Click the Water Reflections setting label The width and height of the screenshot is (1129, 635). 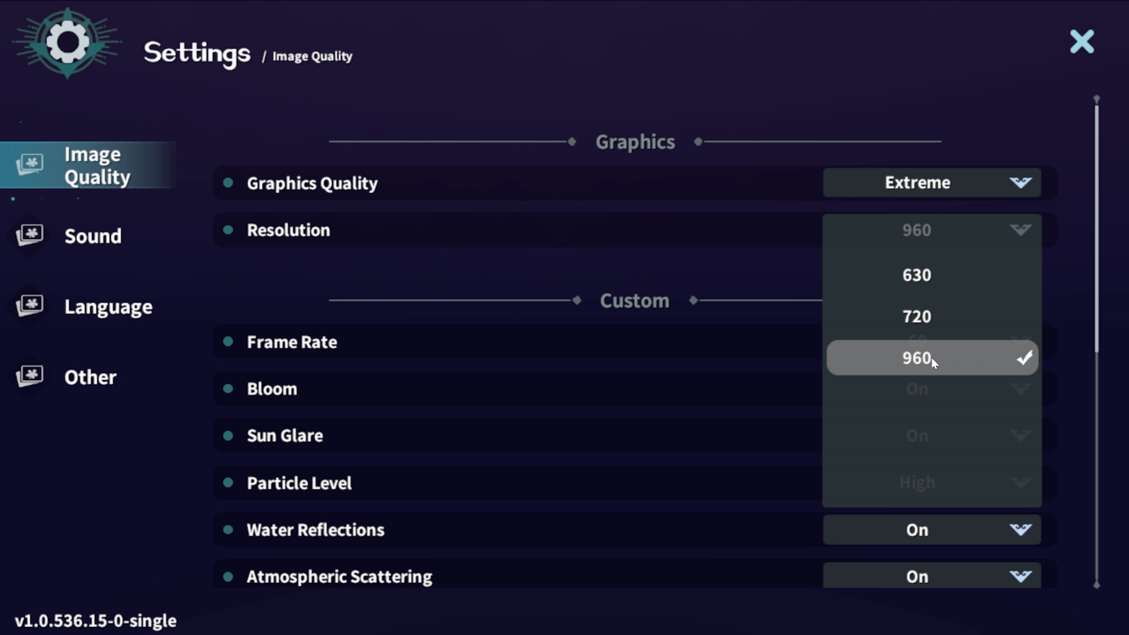[x=315, y=530]
